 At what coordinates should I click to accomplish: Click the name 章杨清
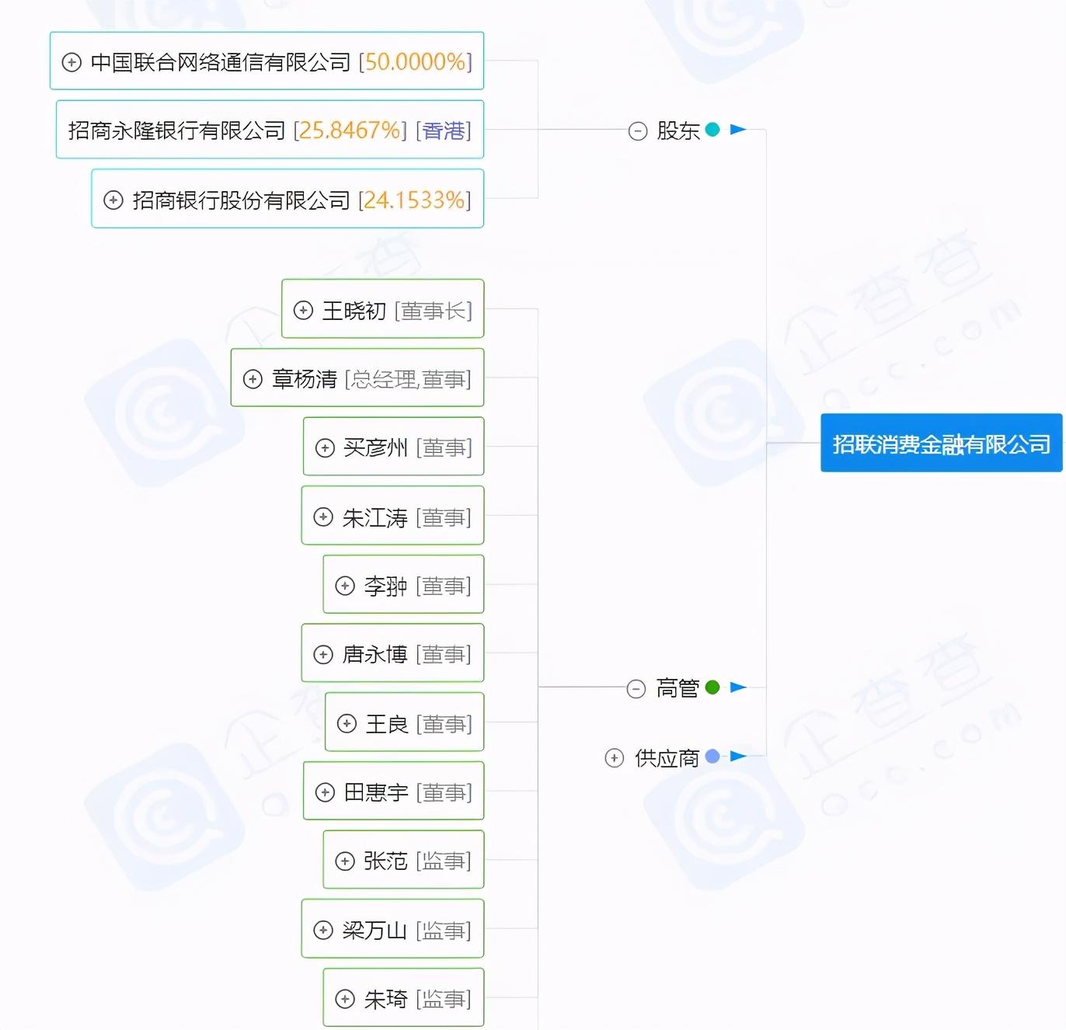pos(305,379)
